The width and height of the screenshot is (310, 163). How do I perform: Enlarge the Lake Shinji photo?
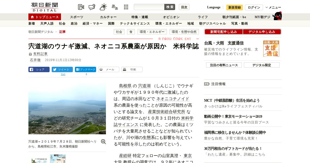pyautogui.click(x=67, y=109)
